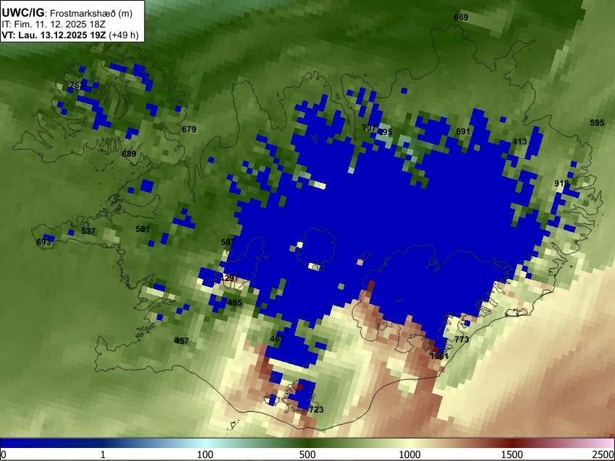This screenshot has width=615, height=461.
Task: Click the 707 map value
Action: [369, 128]
